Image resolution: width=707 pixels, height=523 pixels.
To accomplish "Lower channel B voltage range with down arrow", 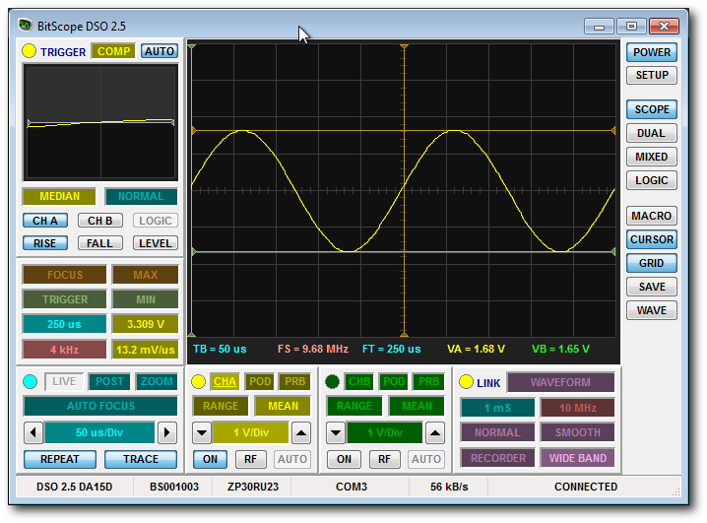I will coord(335,432).
